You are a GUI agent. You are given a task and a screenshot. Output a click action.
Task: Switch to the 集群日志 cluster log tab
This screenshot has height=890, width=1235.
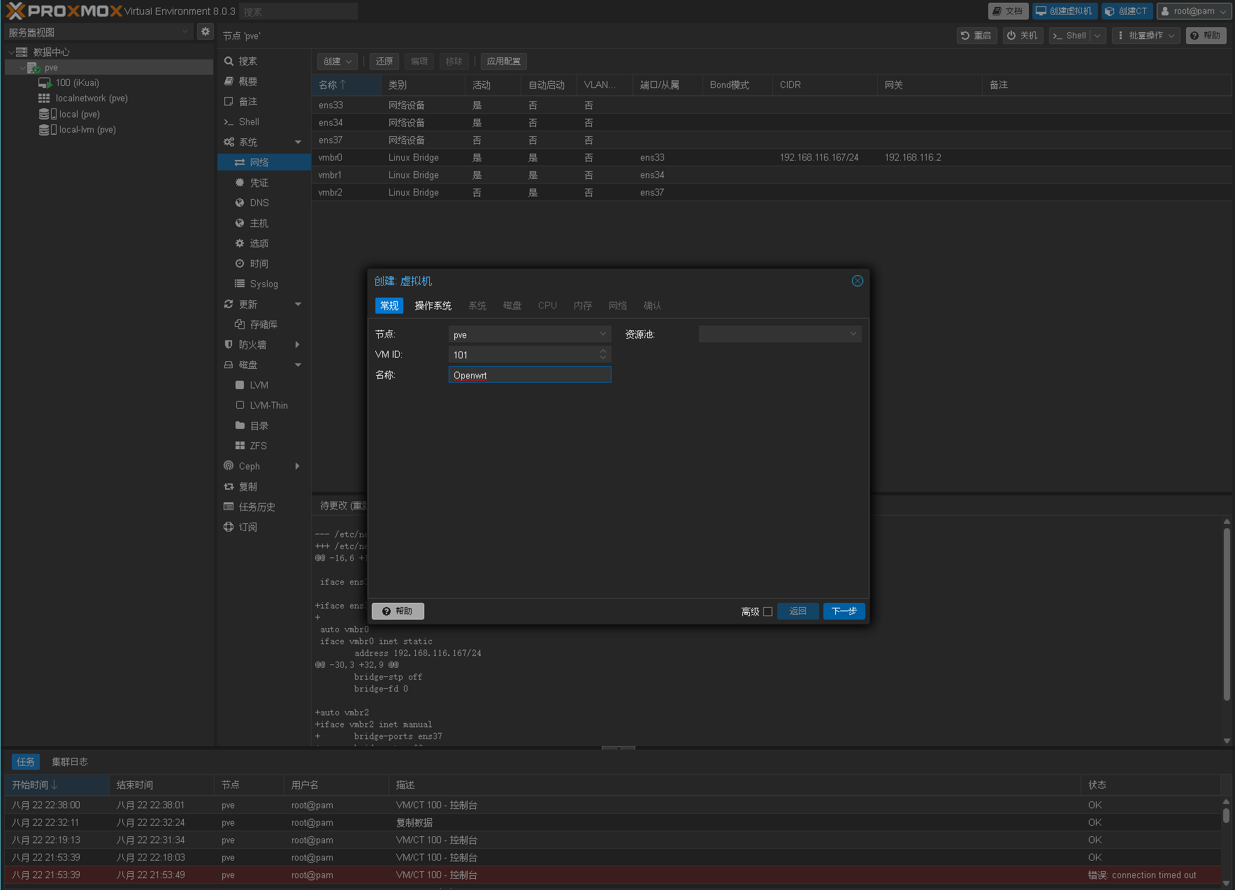69,761
